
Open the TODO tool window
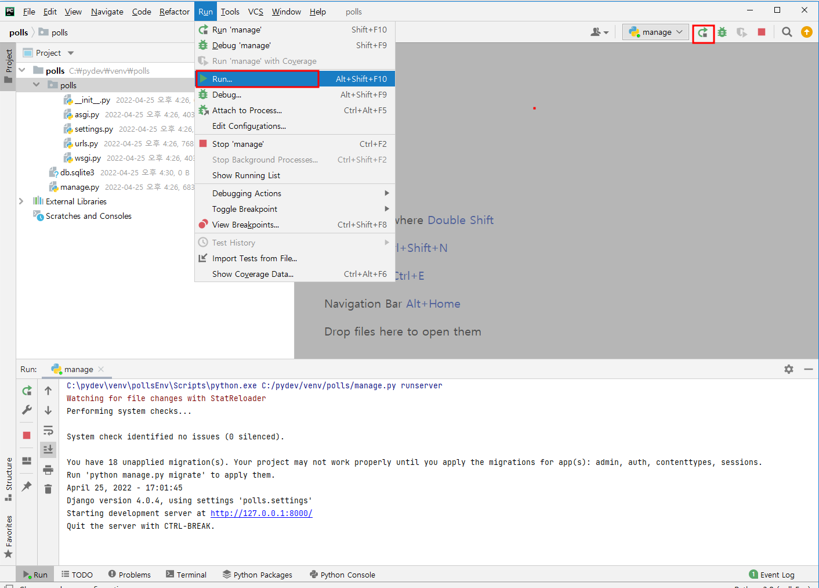[77, 575]
